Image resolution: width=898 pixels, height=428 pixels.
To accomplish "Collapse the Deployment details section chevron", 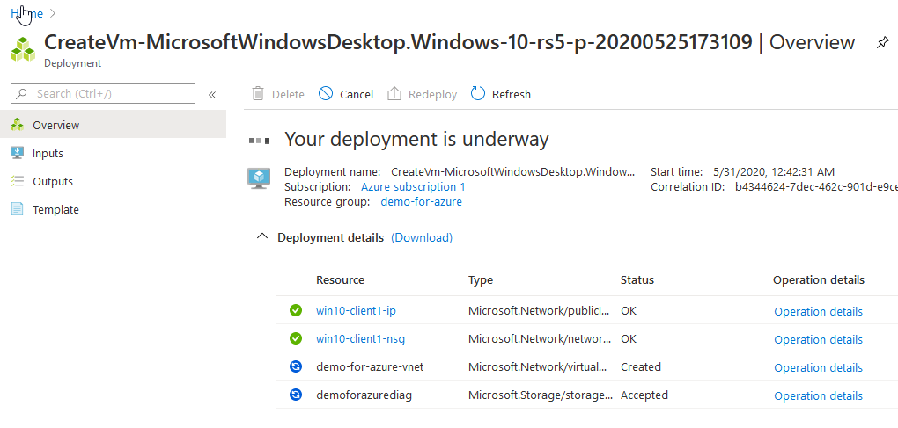I will pyautogui.click(x=262, y=236).
